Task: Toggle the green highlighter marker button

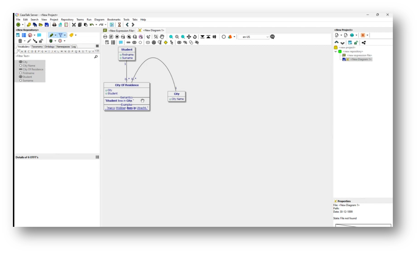Action: click(51, 35)
